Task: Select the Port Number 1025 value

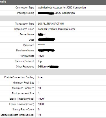Action: (x=41, y=56)
